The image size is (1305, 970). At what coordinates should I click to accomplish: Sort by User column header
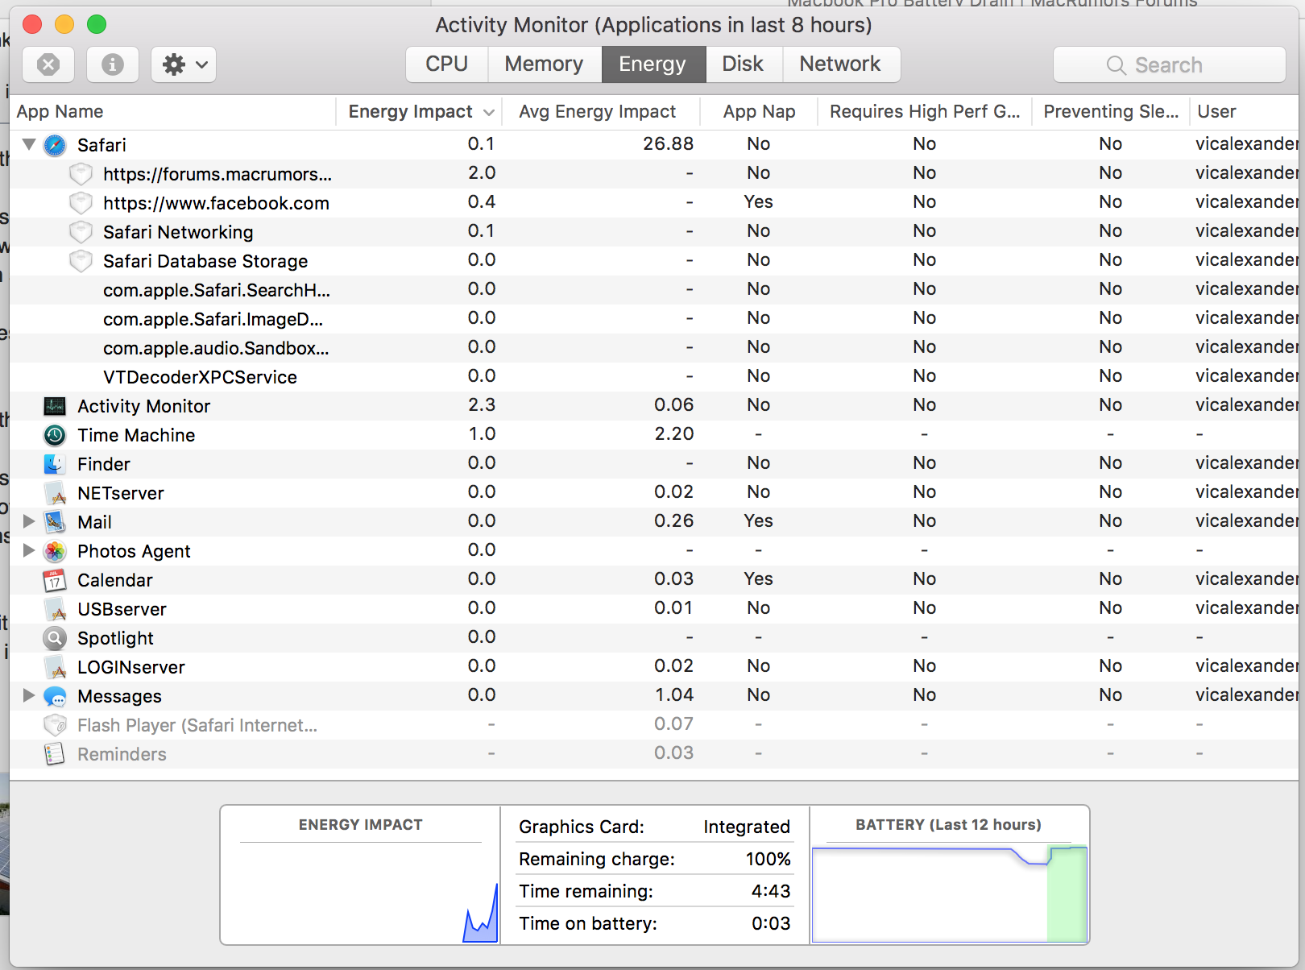click(x=1245, y=112)
